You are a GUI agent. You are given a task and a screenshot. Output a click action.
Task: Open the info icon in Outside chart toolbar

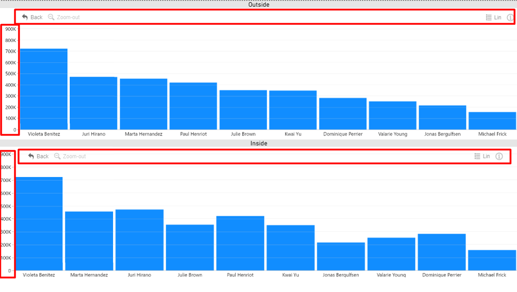tap(510, 17)
